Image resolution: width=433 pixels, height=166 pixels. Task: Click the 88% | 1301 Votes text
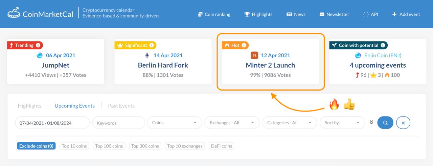pyautogui.click(x=163, y=75)
